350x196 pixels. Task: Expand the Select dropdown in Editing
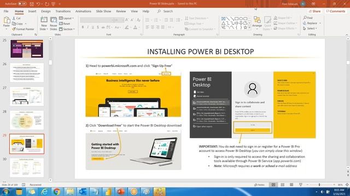310,28
